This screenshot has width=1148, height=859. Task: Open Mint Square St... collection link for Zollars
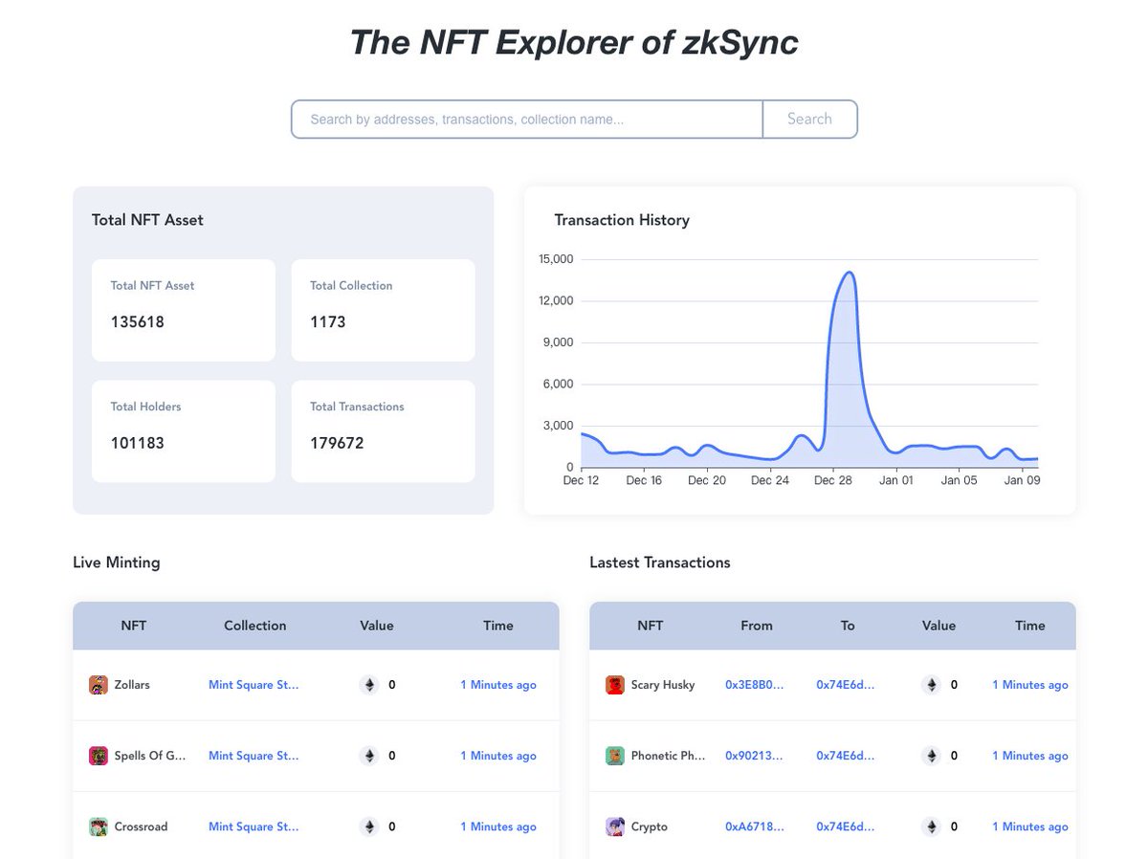pyautogui.click(x=254, y=685)
